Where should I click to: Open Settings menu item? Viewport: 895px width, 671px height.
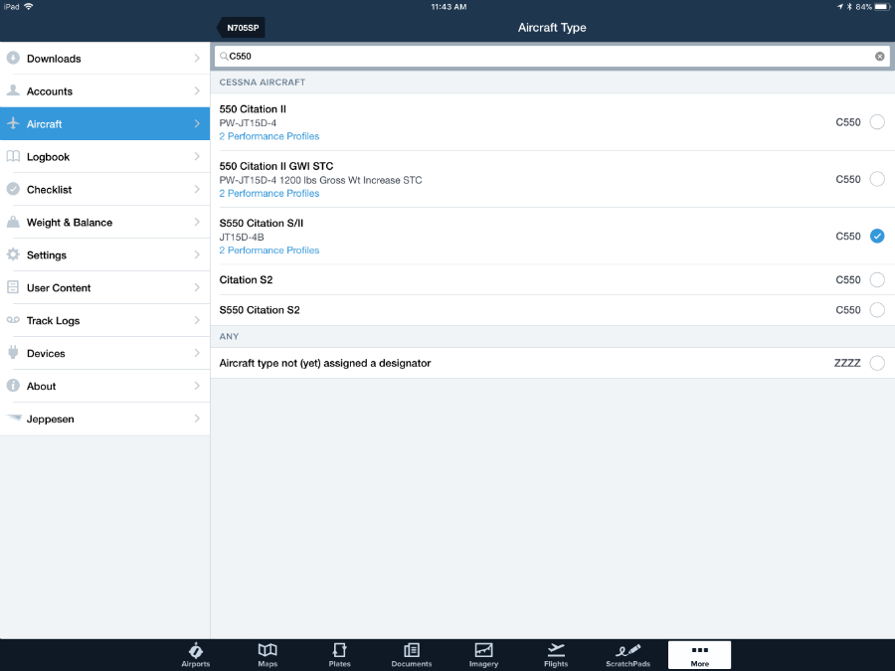[x=105, y=254]
